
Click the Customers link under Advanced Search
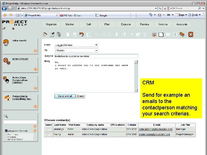point(13,135)
